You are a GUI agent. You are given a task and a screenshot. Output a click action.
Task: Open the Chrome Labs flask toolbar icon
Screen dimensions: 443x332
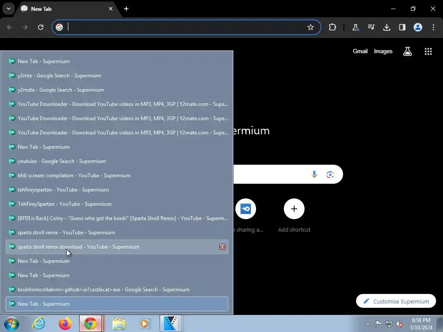[356, 27]
